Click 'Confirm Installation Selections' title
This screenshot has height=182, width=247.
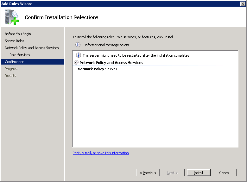click(61, 17)
